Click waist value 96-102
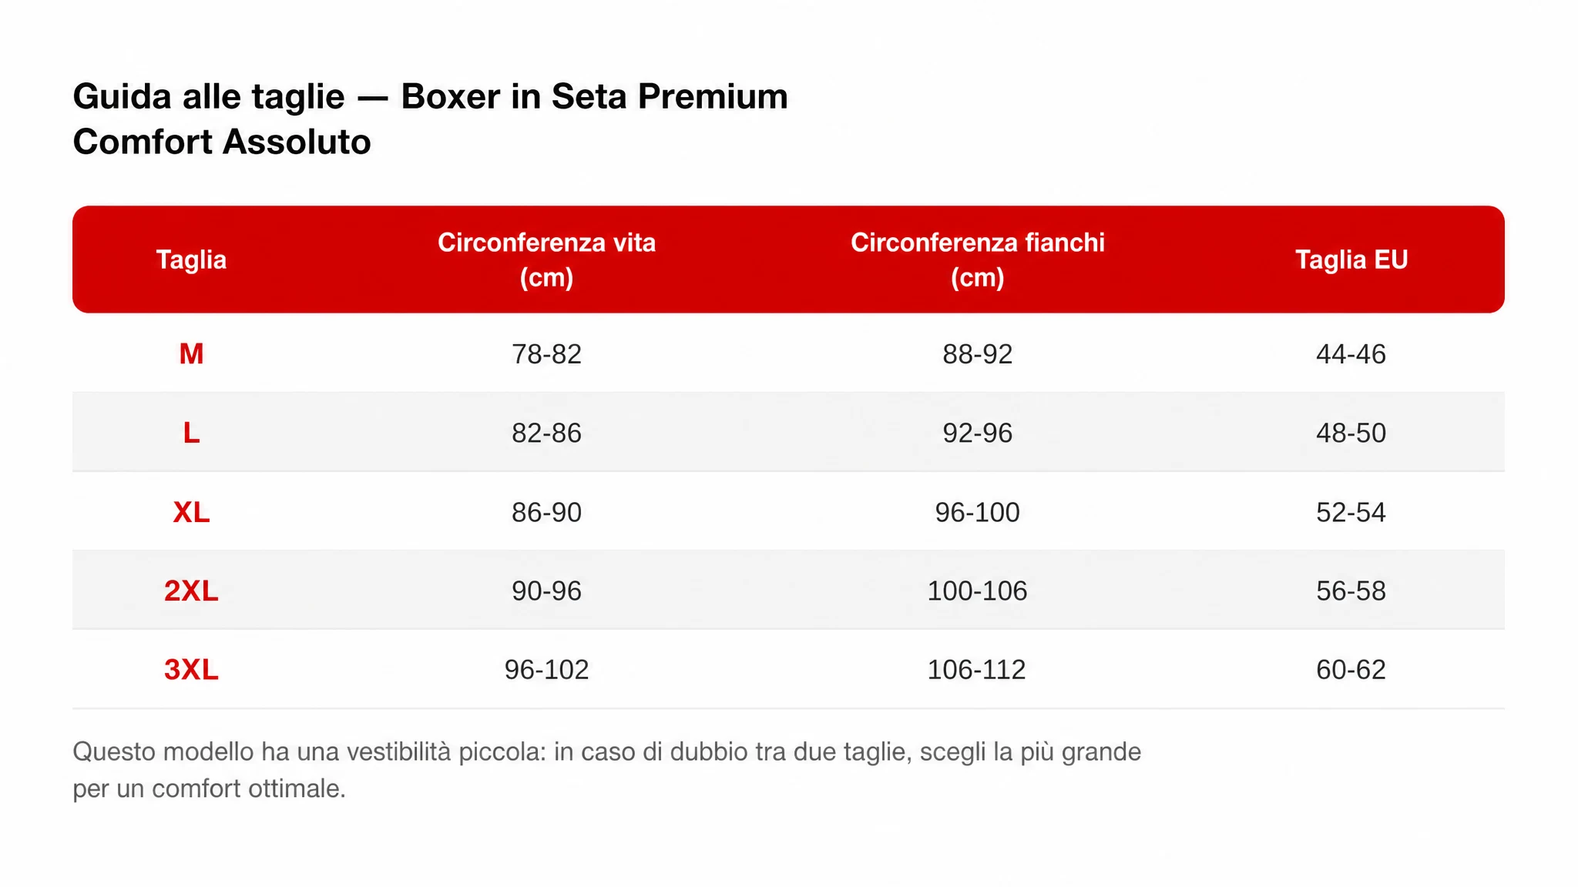 click(x=546, y=670)
